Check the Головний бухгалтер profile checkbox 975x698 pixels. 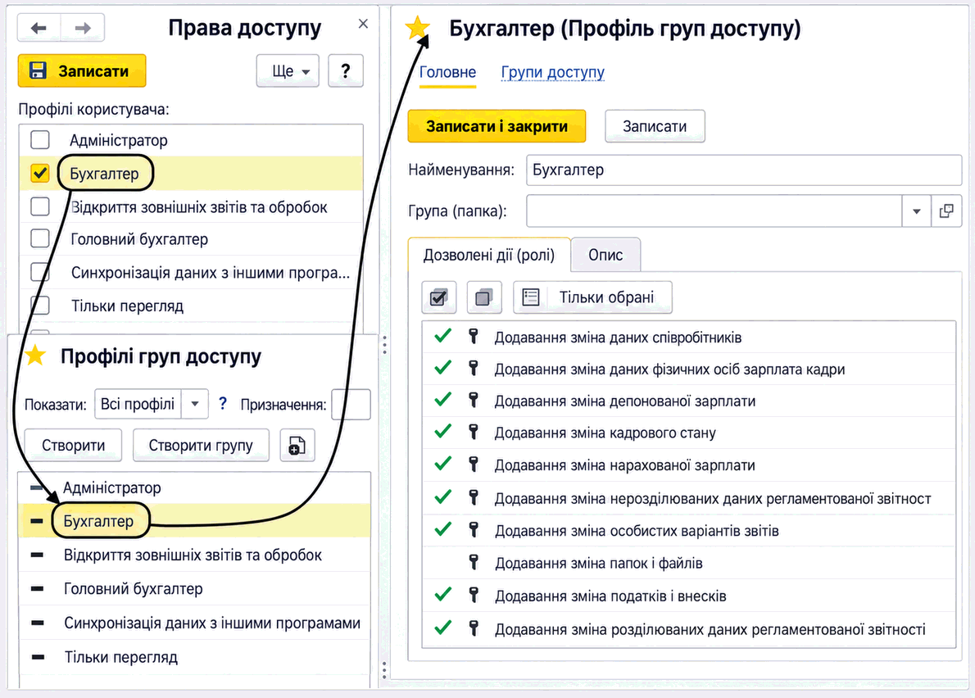(x=40, y=238)
